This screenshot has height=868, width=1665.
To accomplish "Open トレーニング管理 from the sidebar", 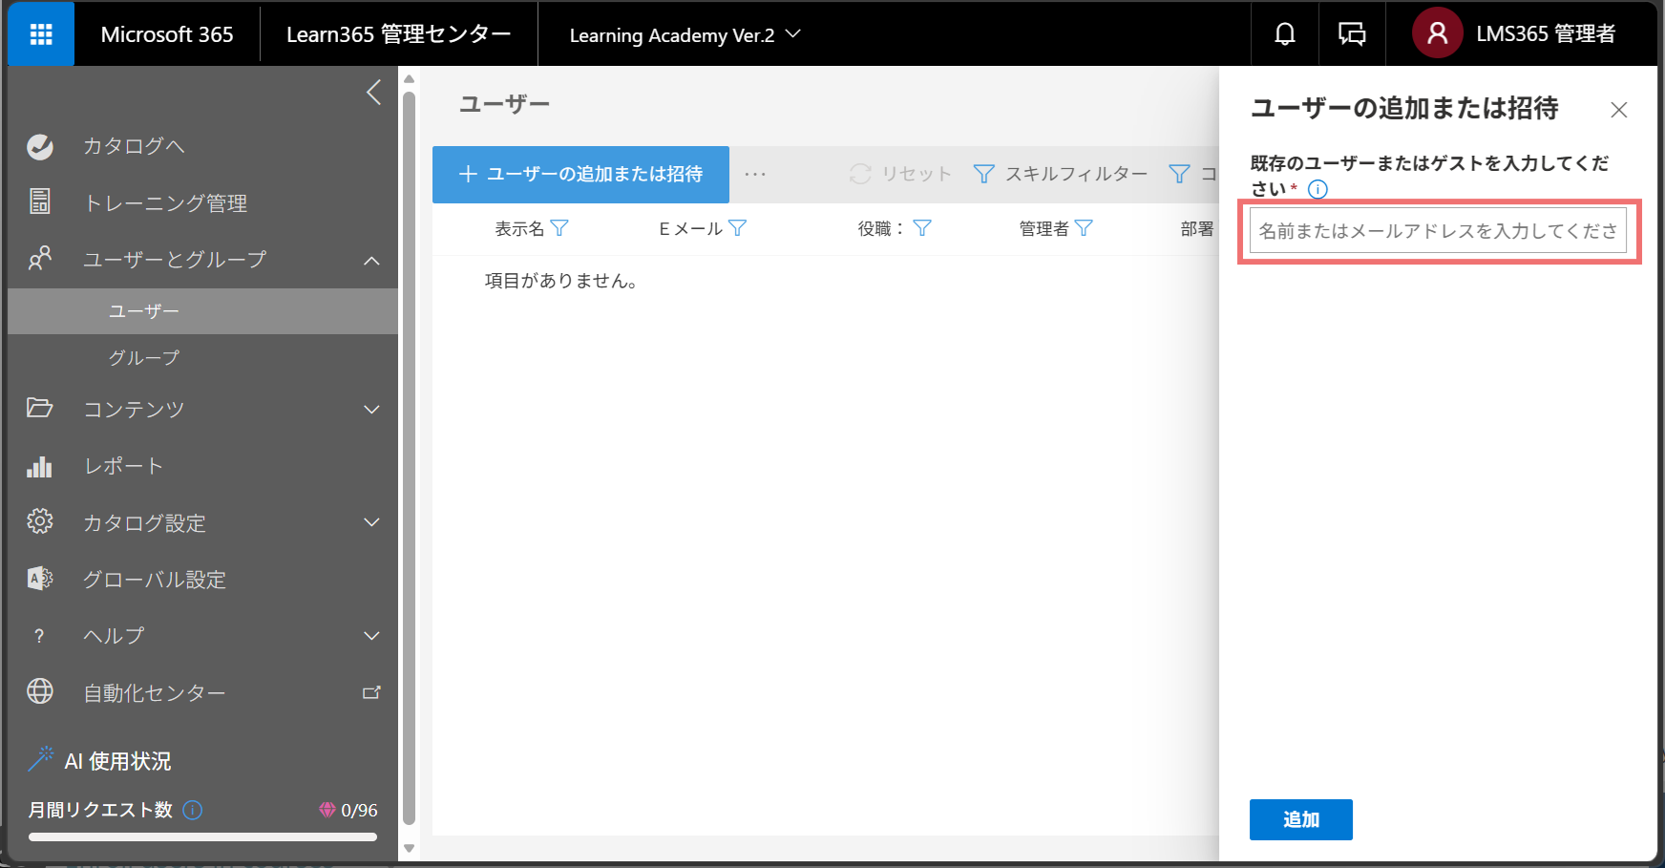I will [165, 202].
